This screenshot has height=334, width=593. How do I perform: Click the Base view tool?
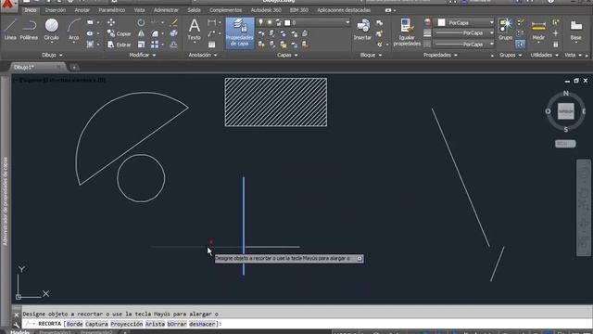coord(576,30)
